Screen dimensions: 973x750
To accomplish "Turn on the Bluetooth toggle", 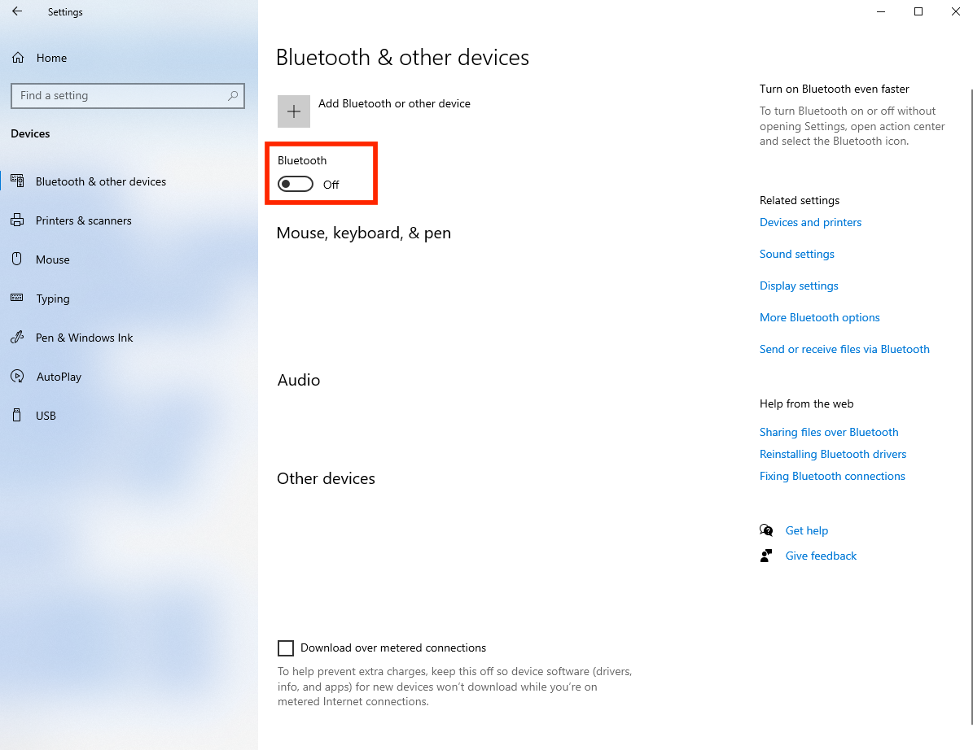I will point(295,184).
